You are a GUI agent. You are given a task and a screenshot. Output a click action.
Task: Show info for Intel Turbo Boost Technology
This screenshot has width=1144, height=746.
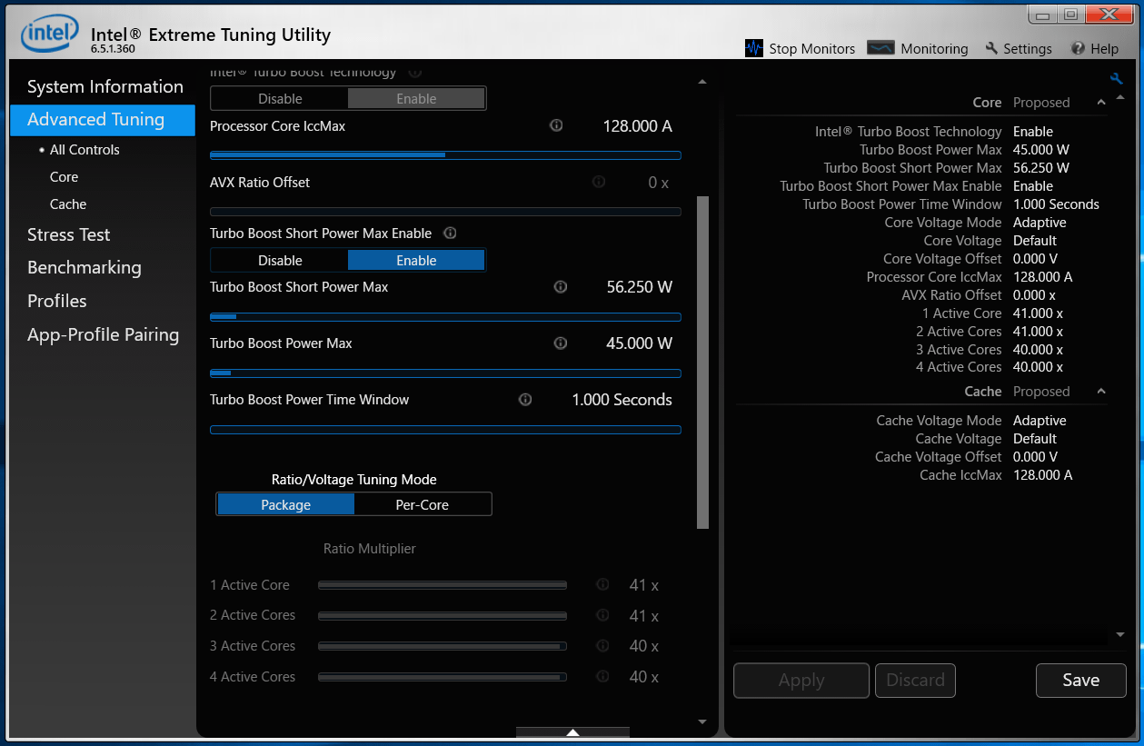(414, 72)
